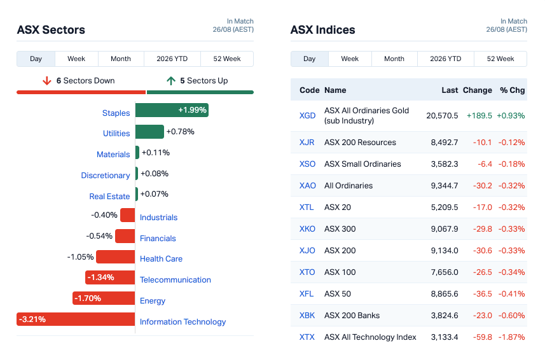This screenshot has width=545, height=343.
Task: Open the Health Care sector link
Action: point(161,259)
